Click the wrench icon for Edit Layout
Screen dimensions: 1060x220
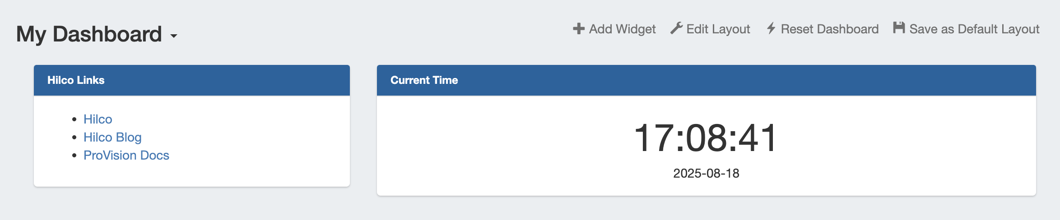(x=676, y=28)
